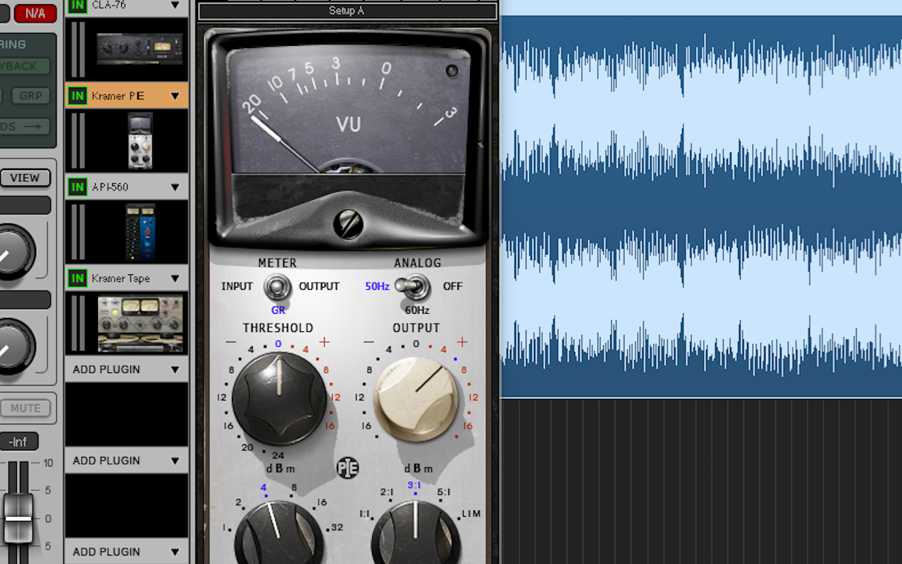902x564 pixels.
Task: Flip the ANALOG 50Hz/60Hz/off switch
Action: coord(412,287)
